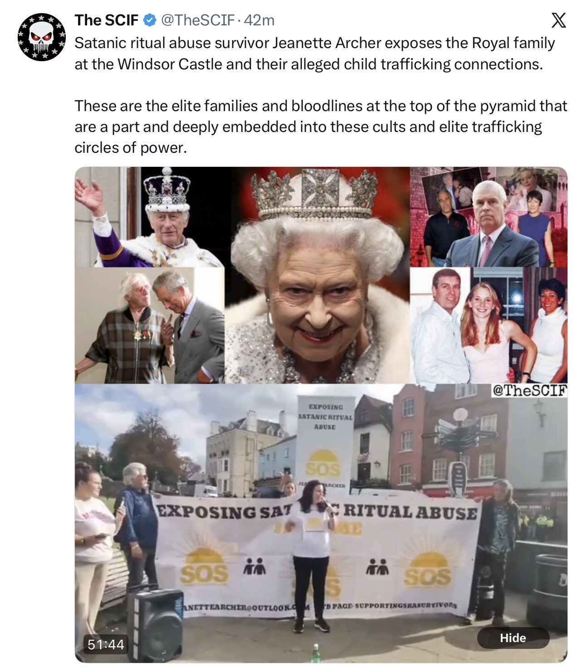Open the red-tinted collage with man in suit

point(489,217)
